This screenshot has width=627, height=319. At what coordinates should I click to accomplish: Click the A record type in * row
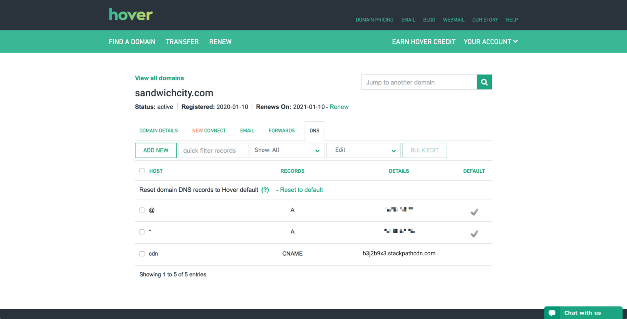(292, 232)
